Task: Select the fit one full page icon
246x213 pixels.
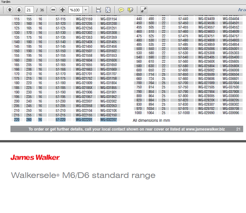Action: (x=108, y=10)
